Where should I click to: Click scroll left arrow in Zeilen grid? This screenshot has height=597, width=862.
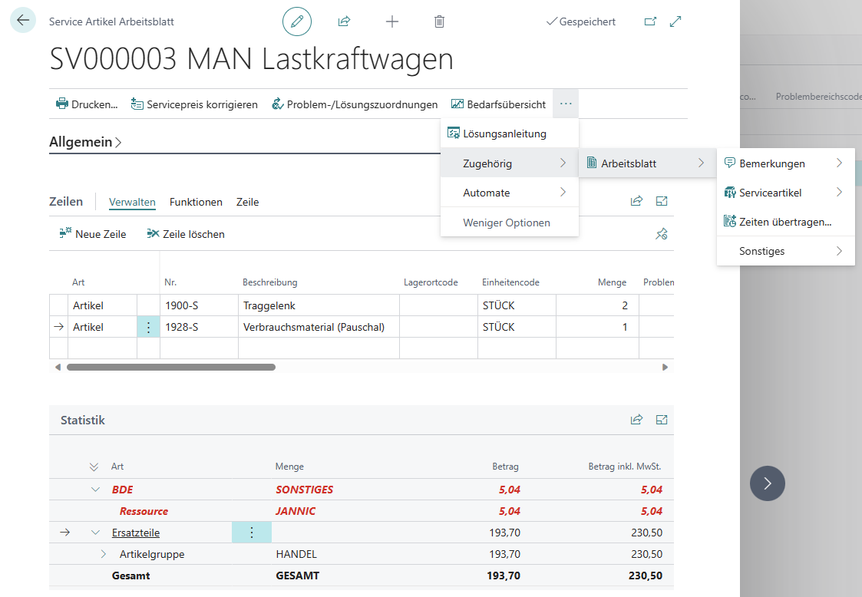[x=58, y=368]
